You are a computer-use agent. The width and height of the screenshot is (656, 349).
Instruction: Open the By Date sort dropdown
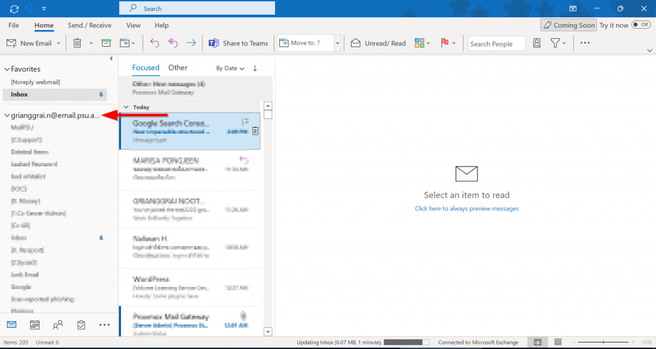[x=230, y=68]
